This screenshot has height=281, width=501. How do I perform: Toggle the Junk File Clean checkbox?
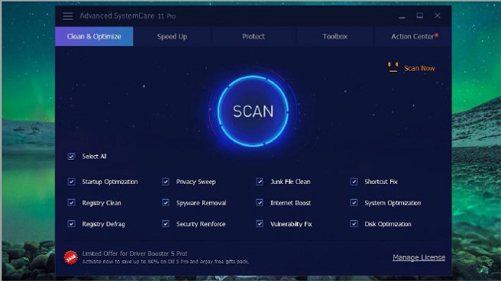click(260, 182)
